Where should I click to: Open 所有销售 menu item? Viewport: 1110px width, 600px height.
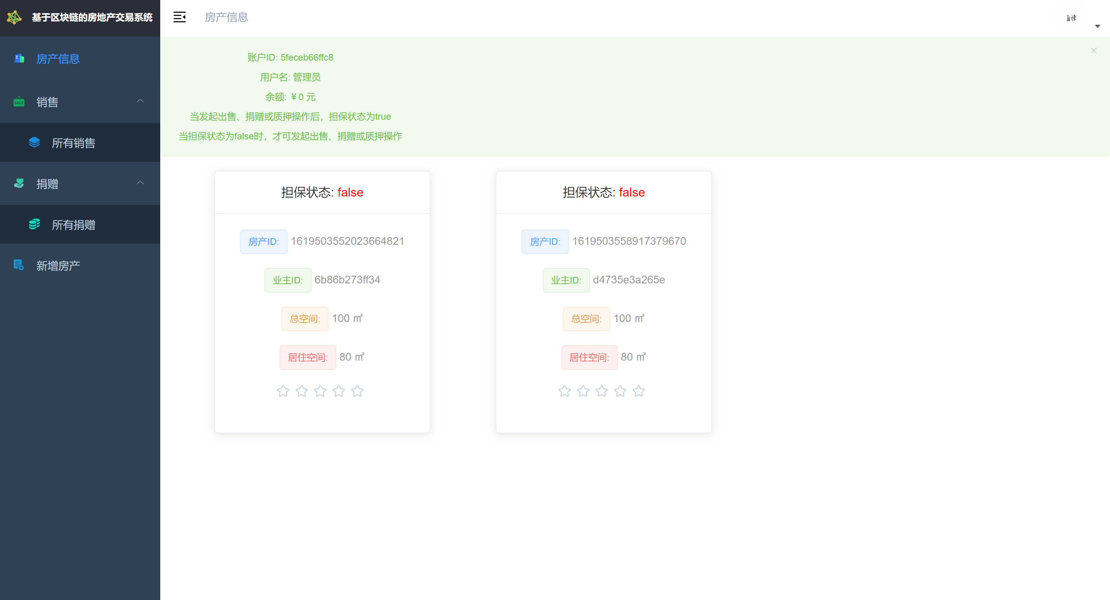pos(73,143)
